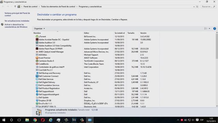Click the vertical scrollbar thumb of the list

tap(217, 46)
